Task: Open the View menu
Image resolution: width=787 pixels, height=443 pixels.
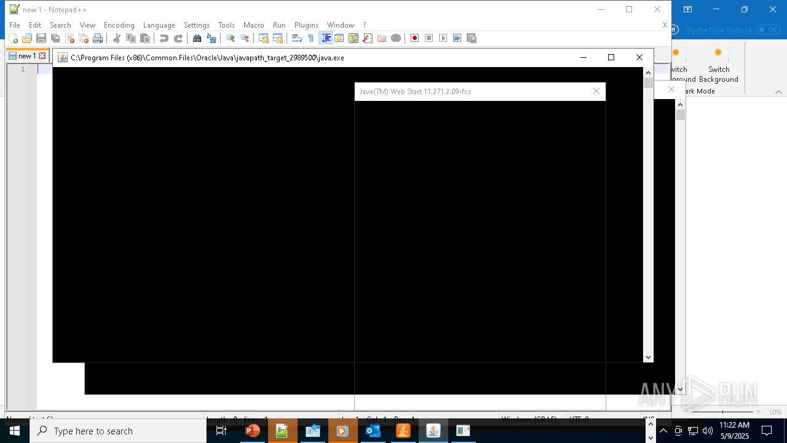Action: pyautogui.click(x=87, y=25)
